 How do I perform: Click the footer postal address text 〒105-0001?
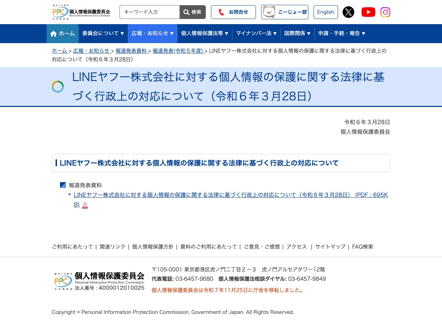point(238,269)
